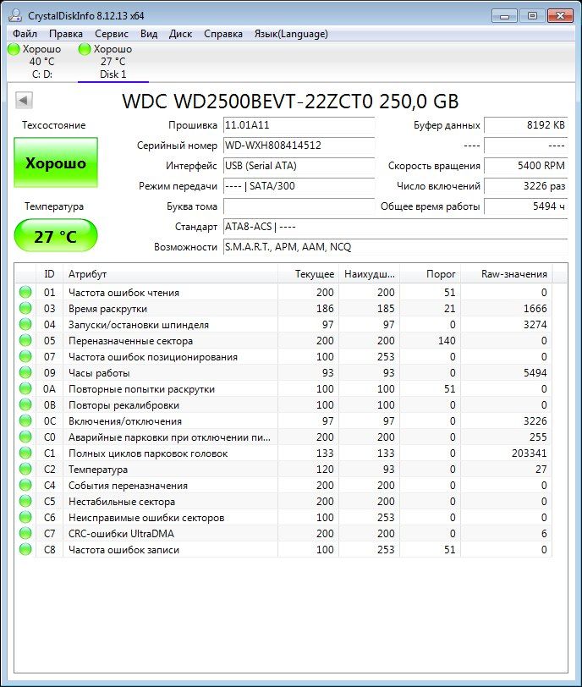Close the CrystalDiskInfo window
This screenshot has width=582, height=687.
point(560,16)
